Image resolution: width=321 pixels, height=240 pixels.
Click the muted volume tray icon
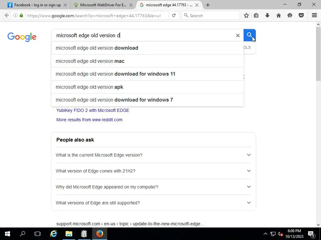pos(280,234)
